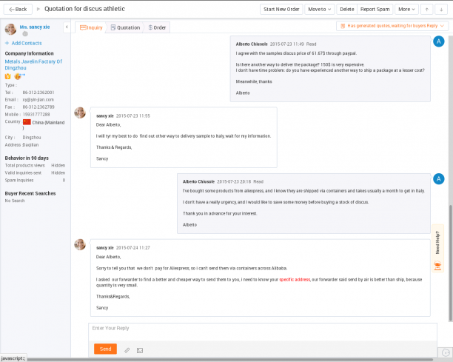This screenshot has width=453, height=362.
Task: Insert an image into the reply
Action: coord(140,350)
